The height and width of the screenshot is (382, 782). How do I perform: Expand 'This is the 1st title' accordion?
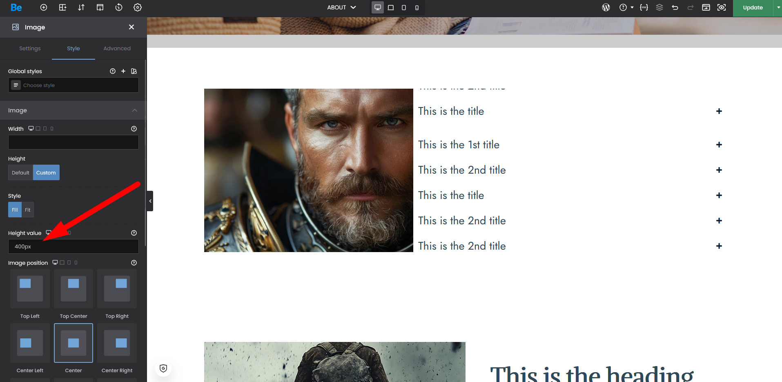pos(719,145)
